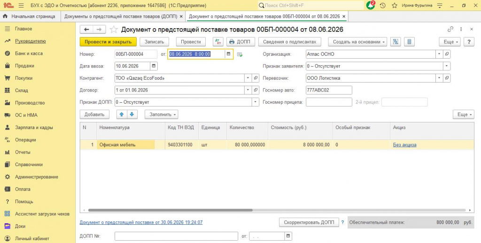Open the Перевозчик record icon
This screenshot has width=481, height=243.
447,78
